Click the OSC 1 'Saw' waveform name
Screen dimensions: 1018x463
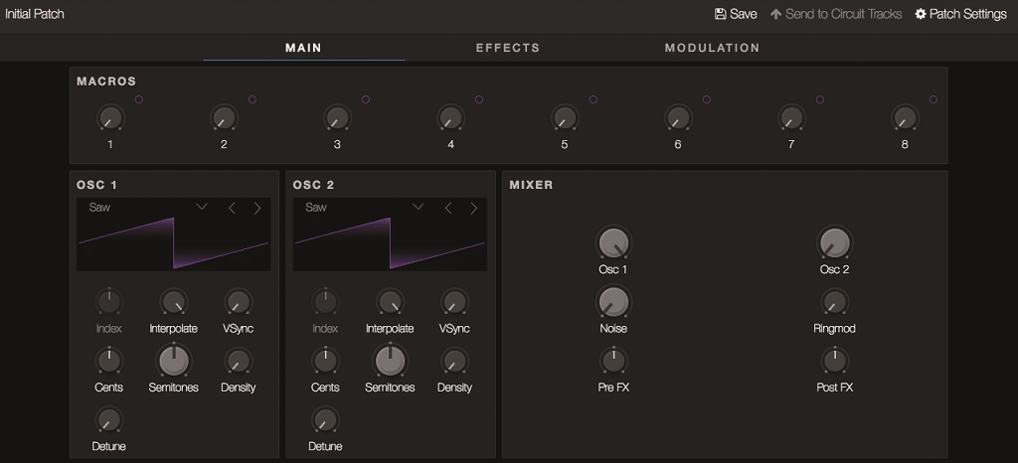click(99, 208)
